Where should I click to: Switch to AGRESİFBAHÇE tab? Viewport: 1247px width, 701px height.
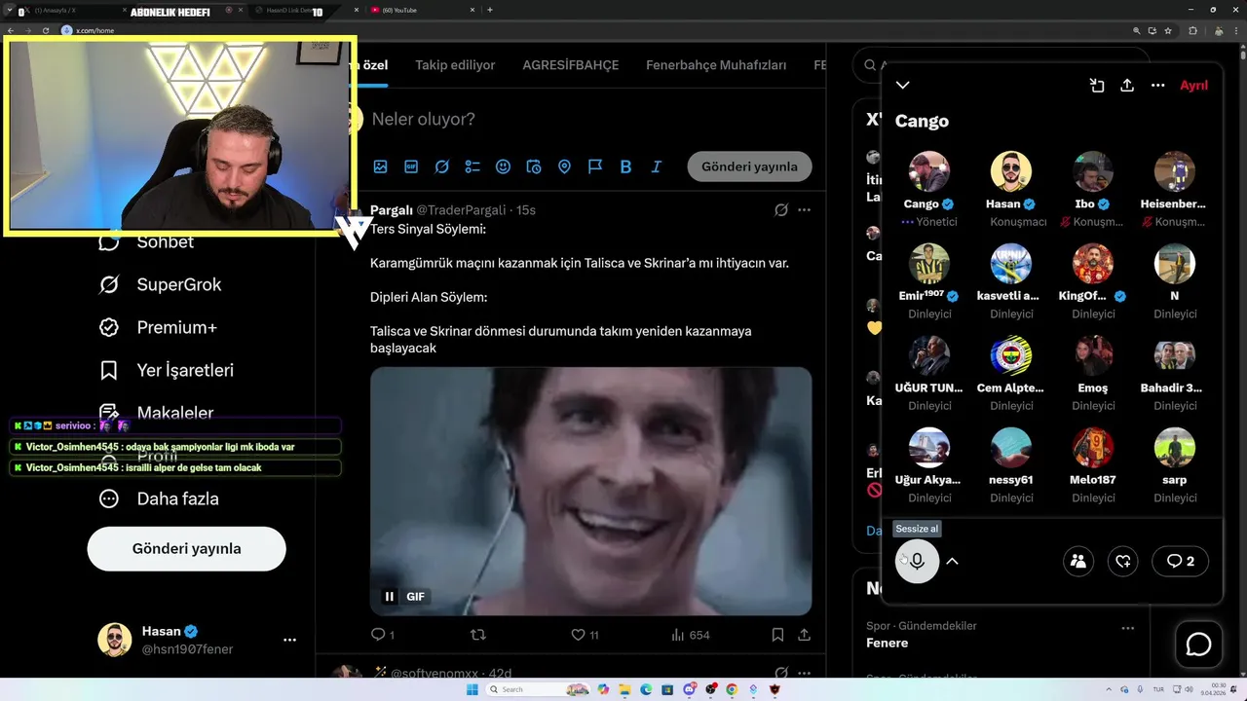(x=571, y=65)
